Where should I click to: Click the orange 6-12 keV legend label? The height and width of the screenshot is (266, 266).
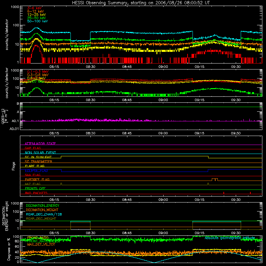pos(36,11)
